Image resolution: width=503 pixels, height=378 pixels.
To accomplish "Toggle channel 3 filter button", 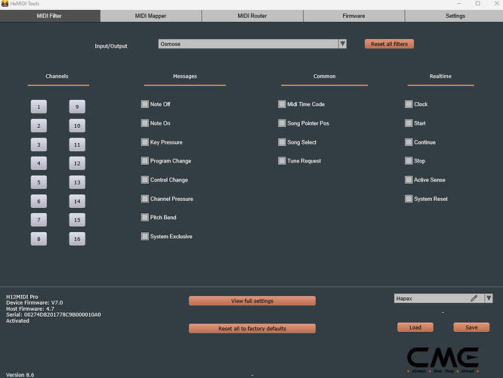I will pyautogui.click(x=39, y=144).
